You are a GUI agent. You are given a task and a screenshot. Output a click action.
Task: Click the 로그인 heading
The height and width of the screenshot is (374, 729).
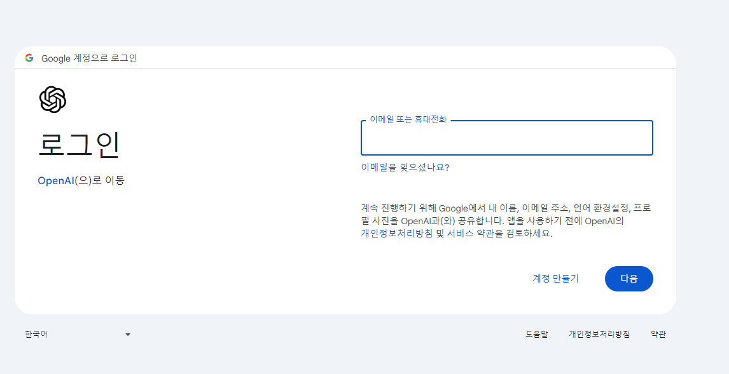[x=79, y=144]
